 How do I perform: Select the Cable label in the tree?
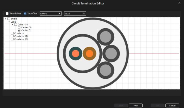point(13,22)
